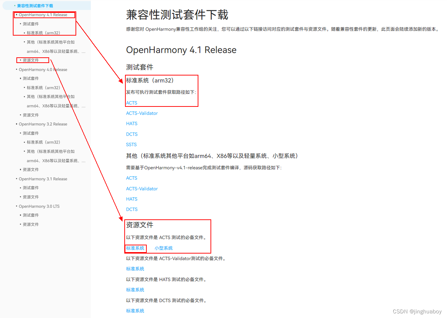Viewport: 447px width, 318px height.
Task: Open ACTS link under 标准系统（arm32）section
Action: pos(131,103)
